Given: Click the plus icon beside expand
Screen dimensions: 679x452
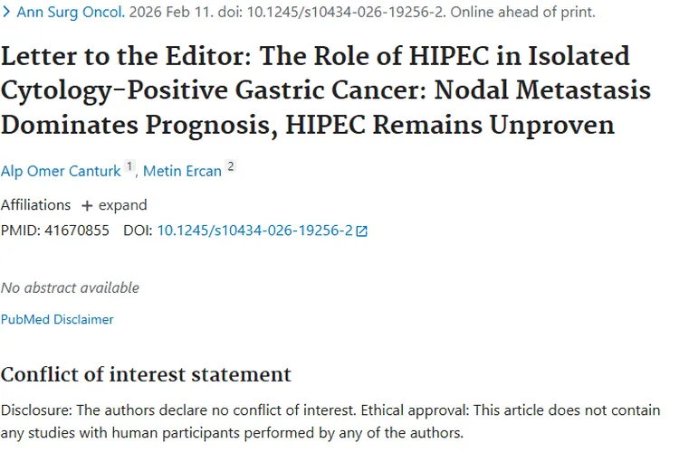Looking at the screenshot, I should point(87,205).
